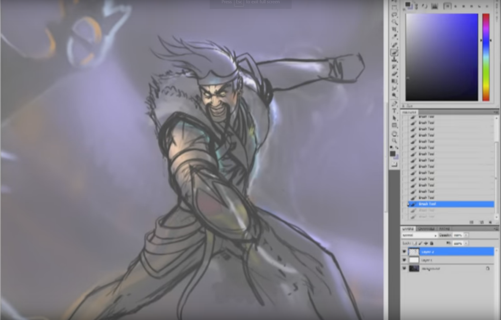Switch to the Channels tab
Screen dimensions: 501x320
point(426,228)
